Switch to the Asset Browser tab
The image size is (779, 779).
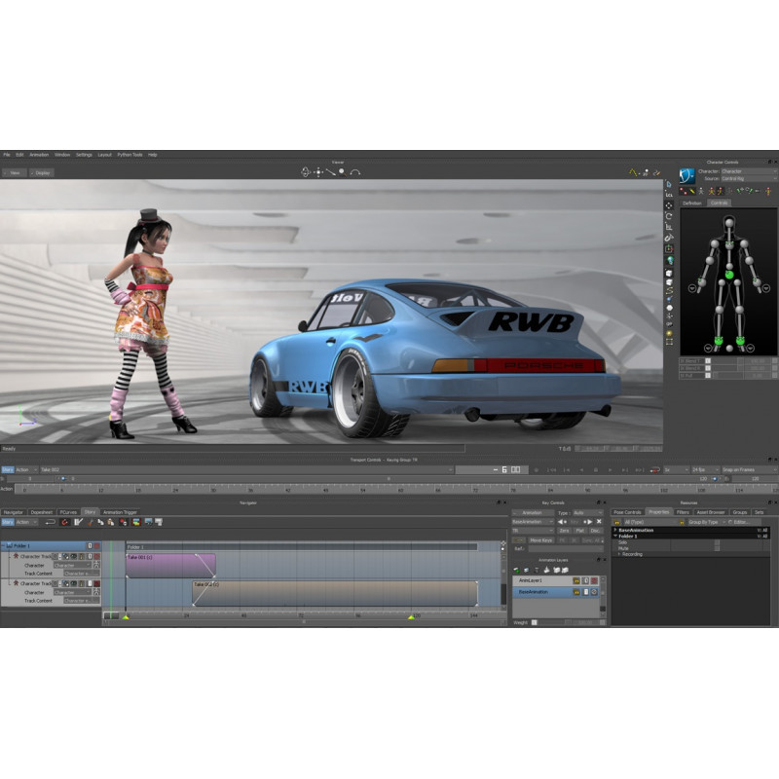pyautogui.click(x=711, y=512)
